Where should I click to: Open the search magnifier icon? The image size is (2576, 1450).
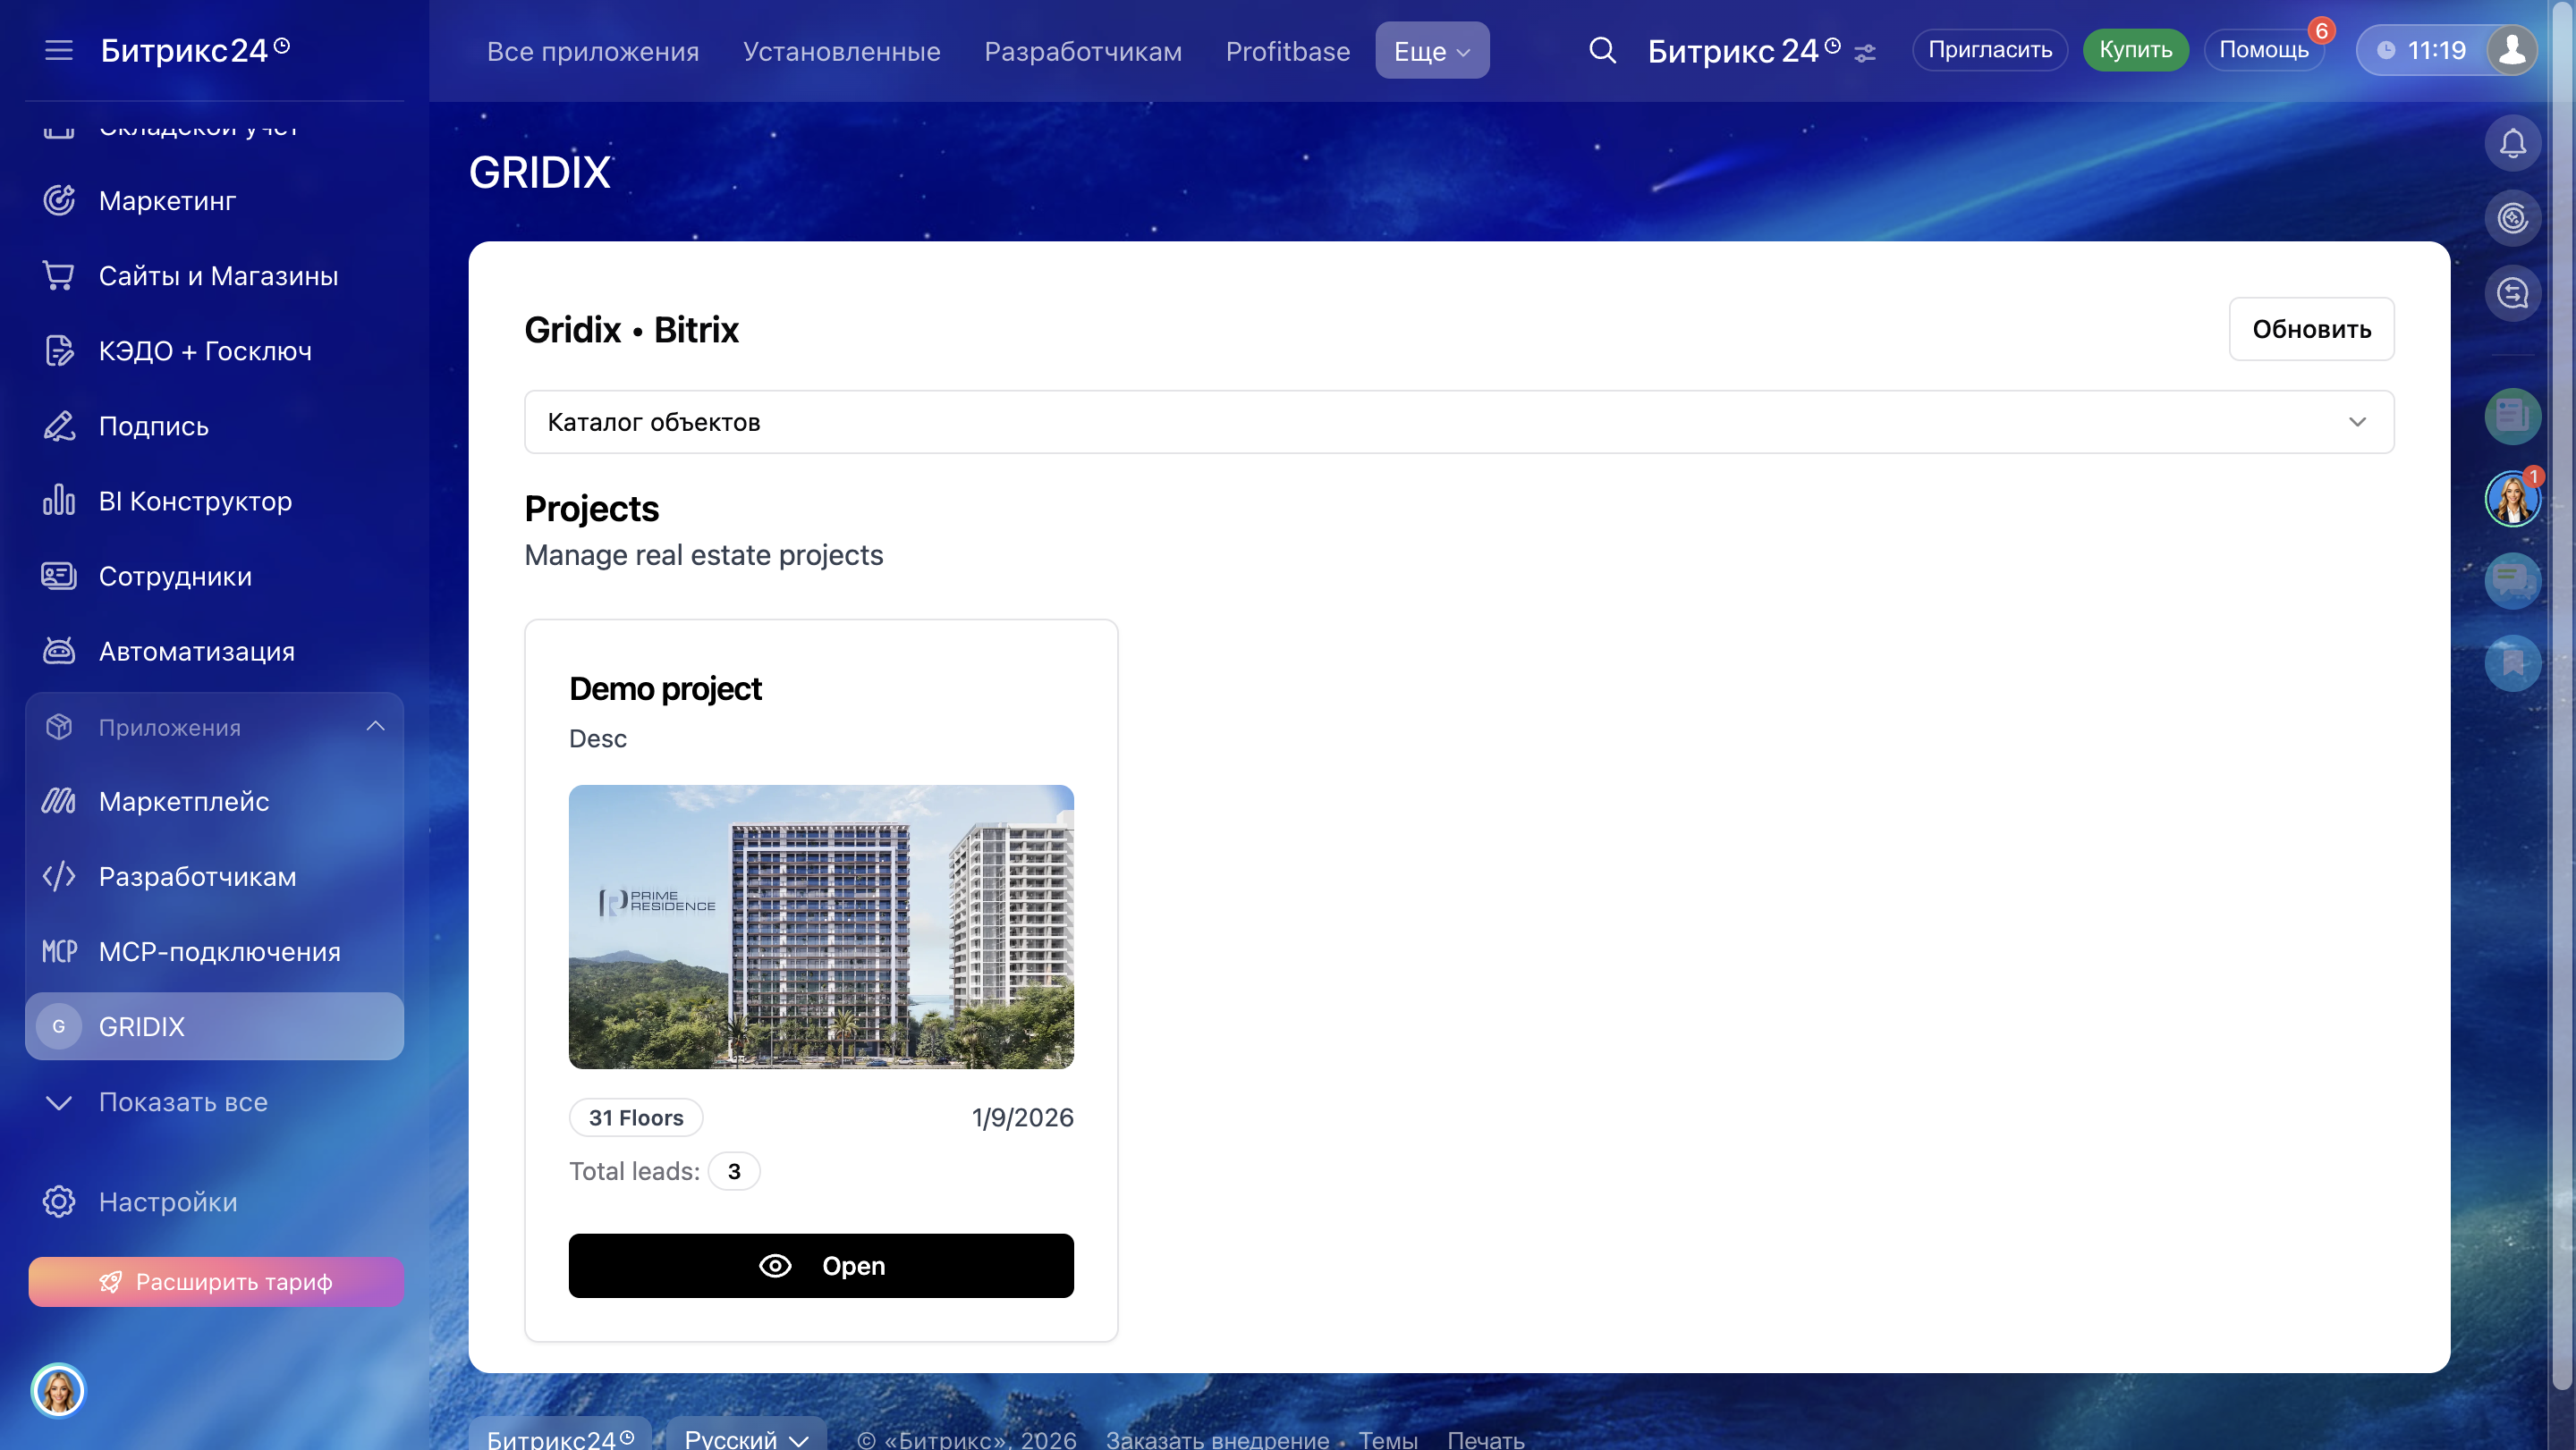(1602, 50)
